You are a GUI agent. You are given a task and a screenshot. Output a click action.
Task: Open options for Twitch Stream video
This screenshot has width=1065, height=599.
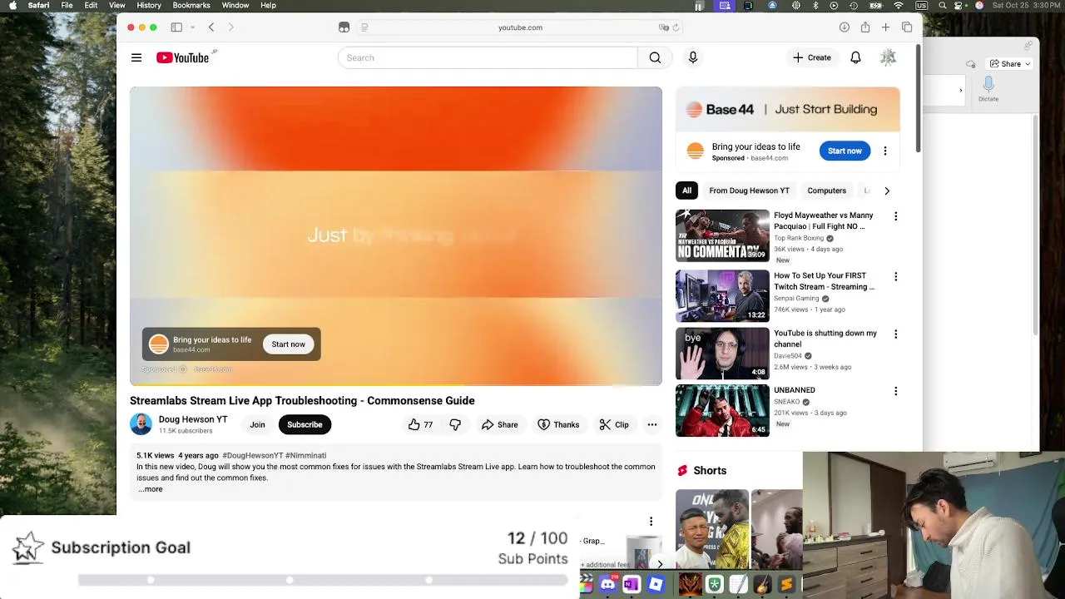pyautogui.click(x=895, y=276)
